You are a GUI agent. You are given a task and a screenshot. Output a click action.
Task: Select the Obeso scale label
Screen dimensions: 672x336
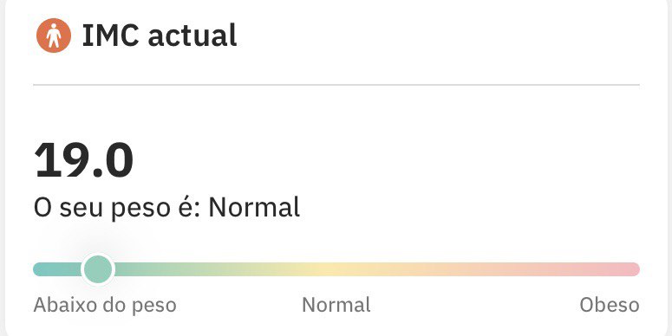pyautogui.click(x=610, y=305)
